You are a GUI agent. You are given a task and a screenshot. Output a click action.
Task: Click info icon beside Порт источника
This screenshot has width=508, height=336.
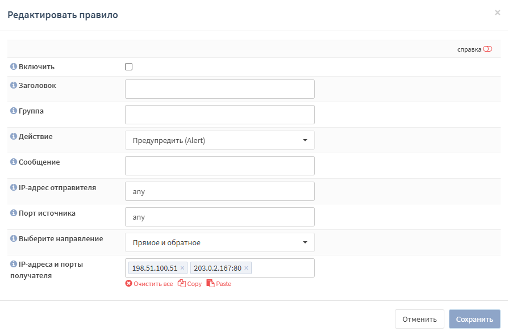[x=14, y=213]
